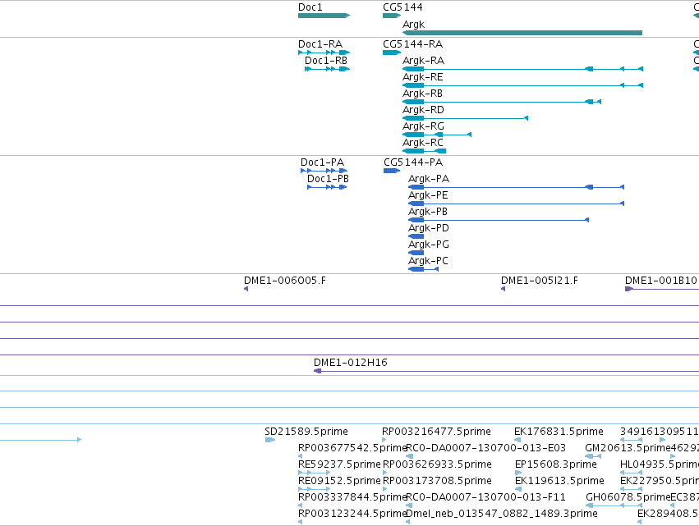Click the Argk gene feature bar
The image size is (699, 526).
click(522, 33)
